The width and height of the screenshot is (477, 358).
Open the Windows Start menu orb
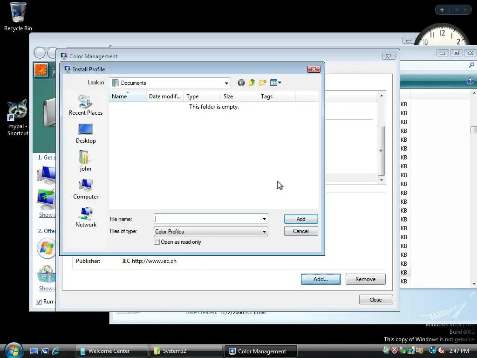(14, 350)
